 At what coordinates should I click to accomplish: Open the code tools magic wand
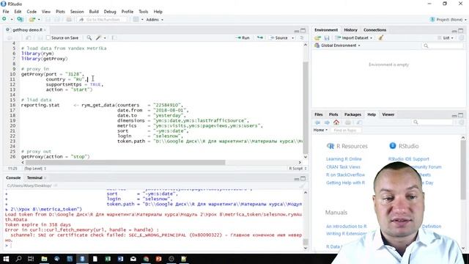98,37
